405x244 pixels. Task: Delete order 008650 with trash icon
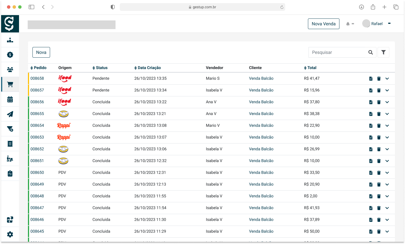tap(379, 173)
